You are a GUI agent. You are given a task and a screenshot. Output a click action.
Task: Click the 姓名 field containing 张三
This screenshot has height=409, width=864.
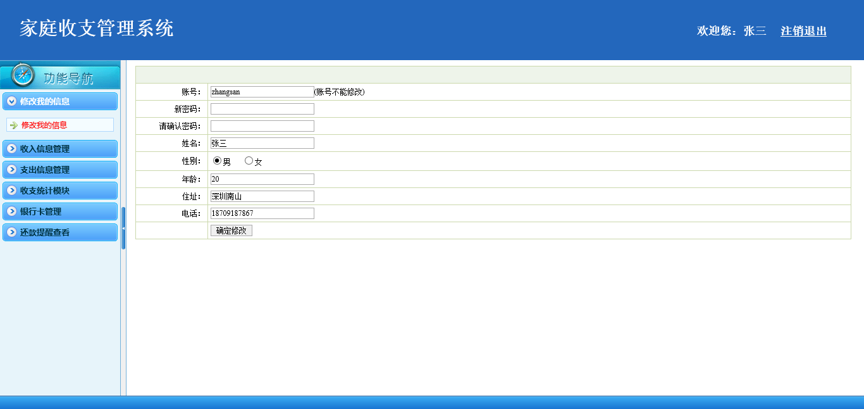click(262, 143)
